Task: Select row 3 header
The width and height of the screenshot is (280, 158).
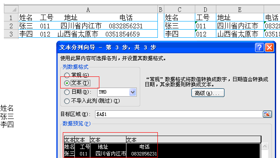Action: 11,34
